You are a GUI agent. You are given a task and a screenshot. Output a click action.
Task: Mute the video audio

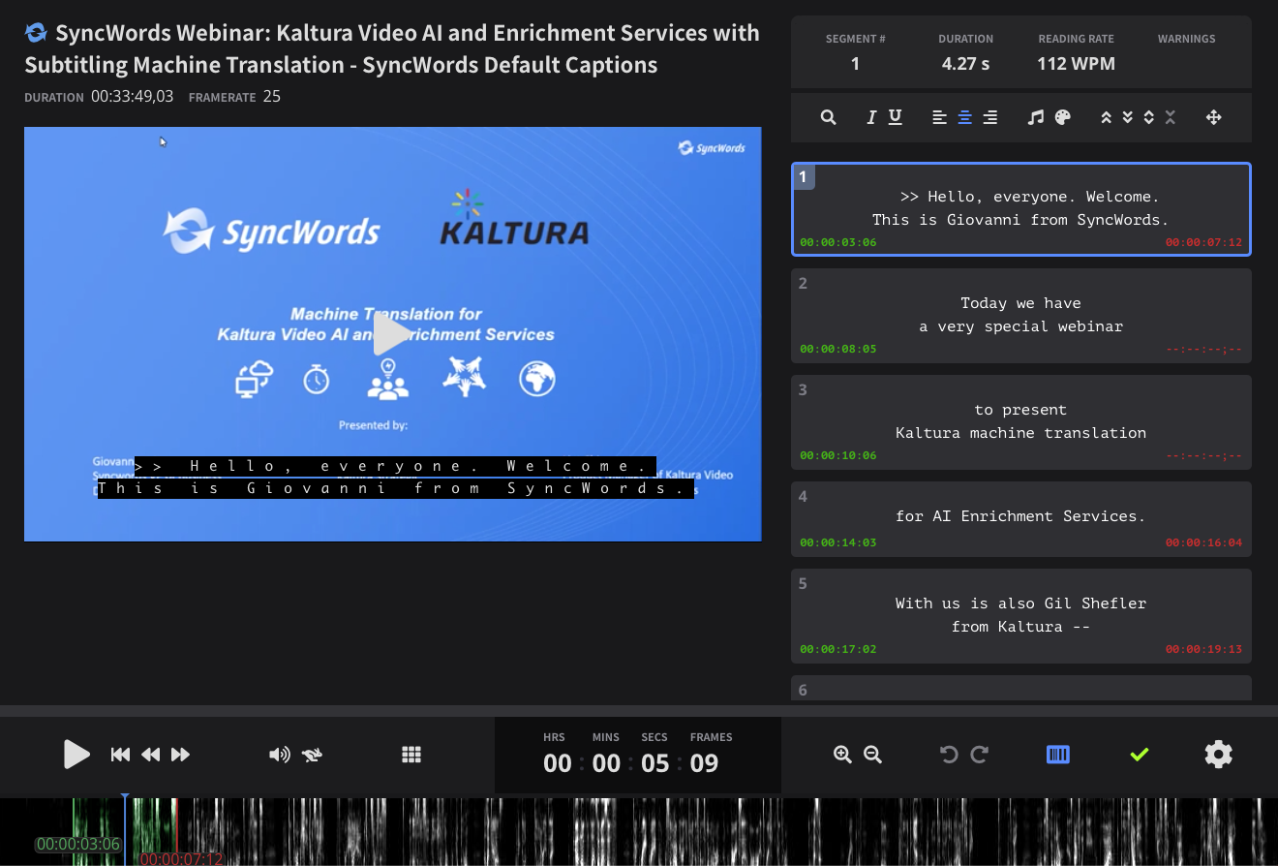tap(281, 754)
